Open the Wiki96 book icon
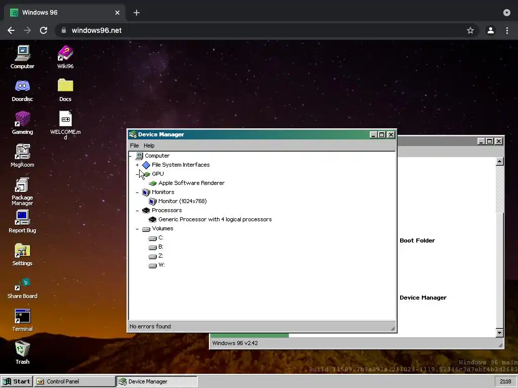 click(65, 57)
